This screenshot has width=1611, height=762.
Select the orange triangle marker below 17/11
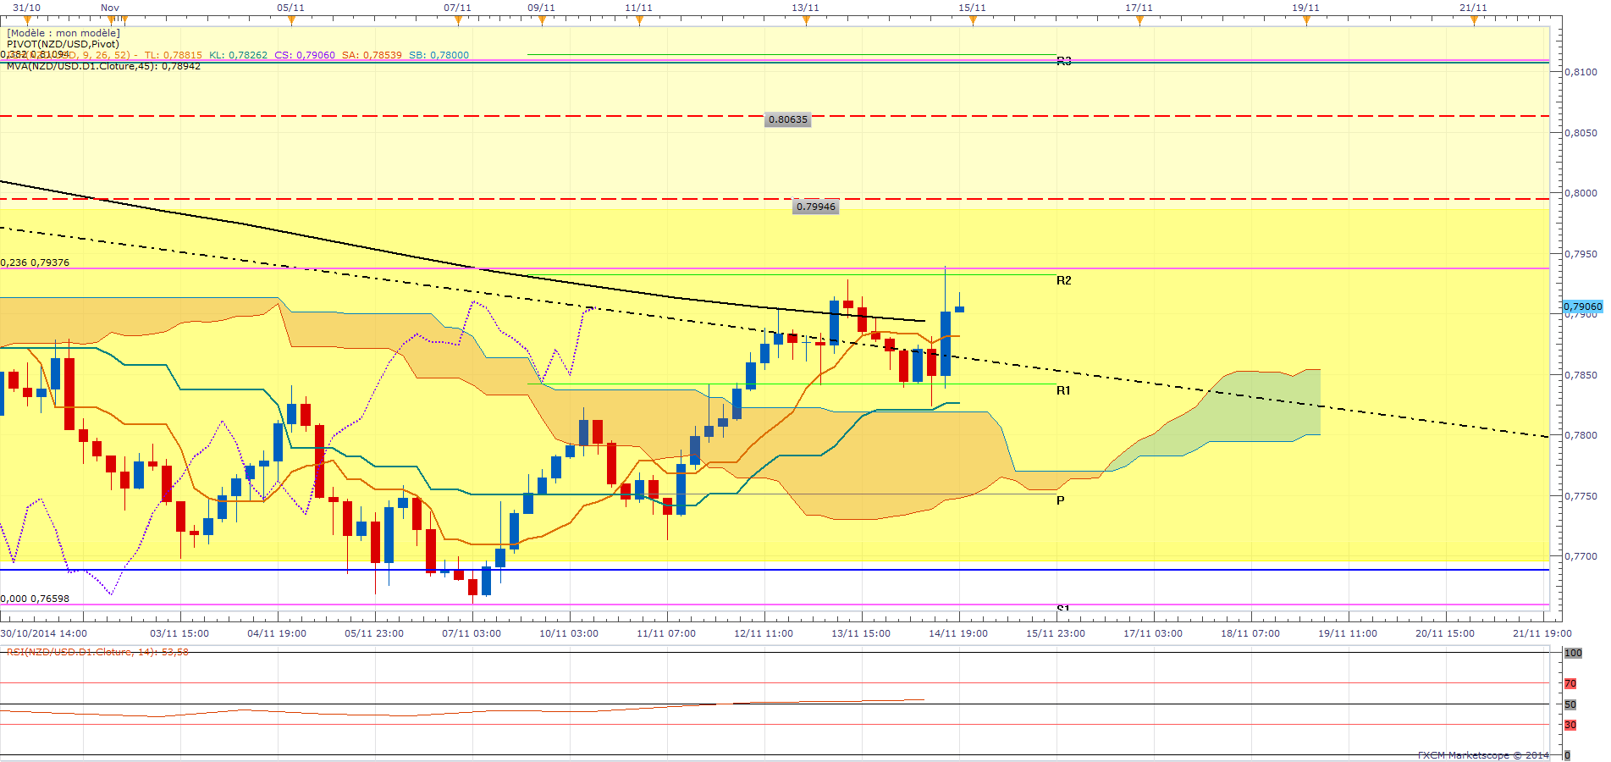(1139, 20)
